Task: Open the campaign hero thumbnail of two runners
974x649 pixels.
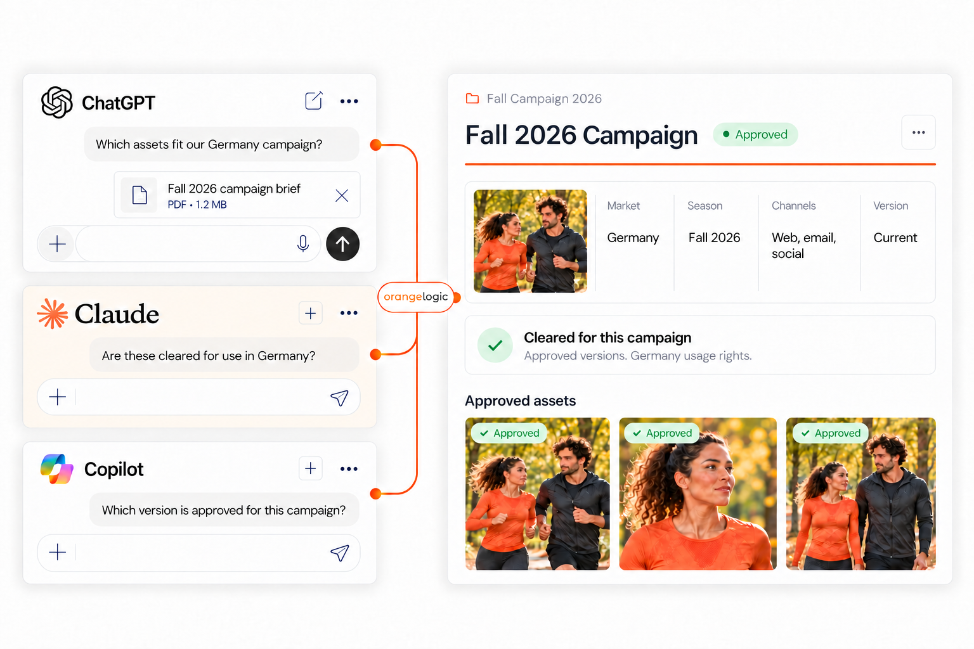Action: (x=530, y=241)
